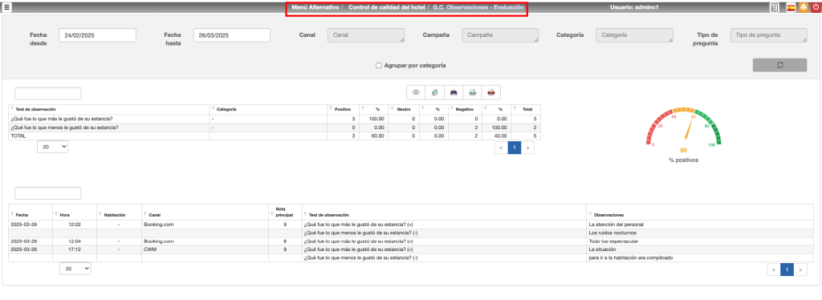This screenshot has height=300, width=822.
Task: Select G.C. Observaciones - Evaluación breadcrumb item
Action: click(x=478, y=8)
